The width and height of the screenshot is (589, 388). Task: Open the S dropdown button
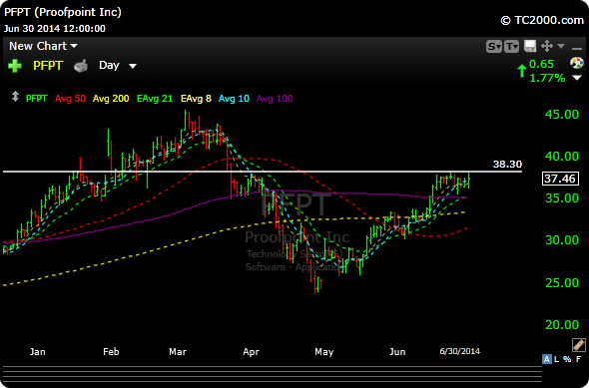tap(493, 47)
